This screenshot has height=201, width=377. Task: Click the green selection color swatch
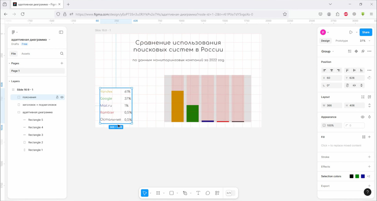(x=357, y=176)
